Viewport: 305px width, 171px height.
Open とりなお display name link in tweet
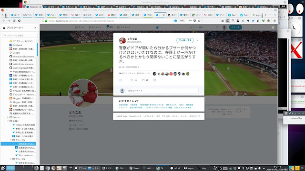pyautogui.click(x=132, y=39)
